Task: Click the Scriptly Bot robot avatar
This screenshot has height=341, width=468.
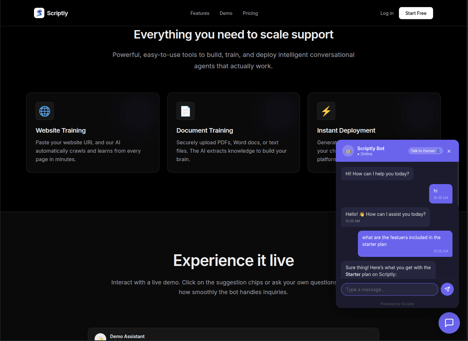Action: click(x=348, y=151)
